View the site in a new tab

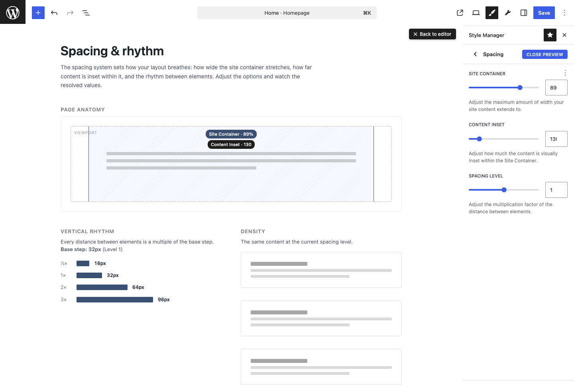tap(460, 13)
